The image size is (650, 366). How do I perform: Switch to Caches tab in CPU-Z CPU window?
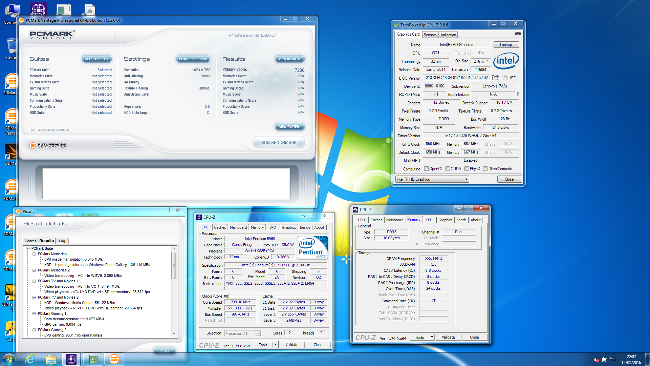220,227
